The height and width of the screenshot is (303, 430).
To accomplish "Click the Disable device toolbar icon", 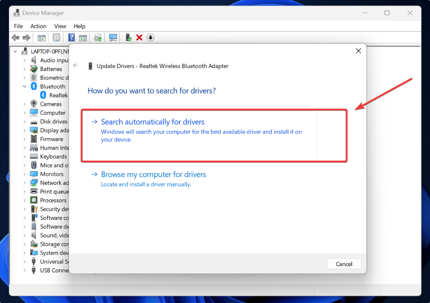I will (x=150, y=38).
